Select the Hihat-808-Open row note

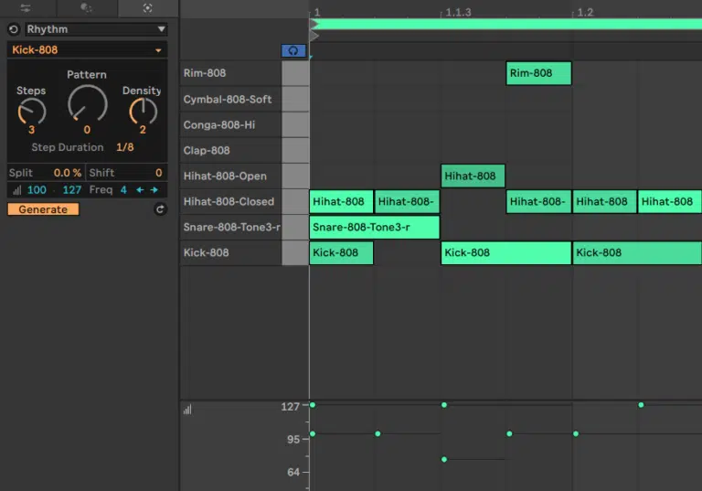[x=473, y=176]
